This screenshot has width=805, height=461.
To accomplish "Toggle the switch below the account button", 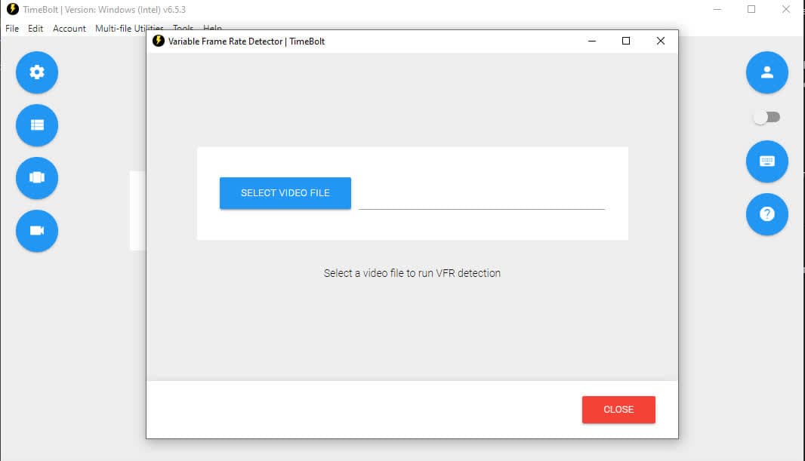I will click(766, 117).
